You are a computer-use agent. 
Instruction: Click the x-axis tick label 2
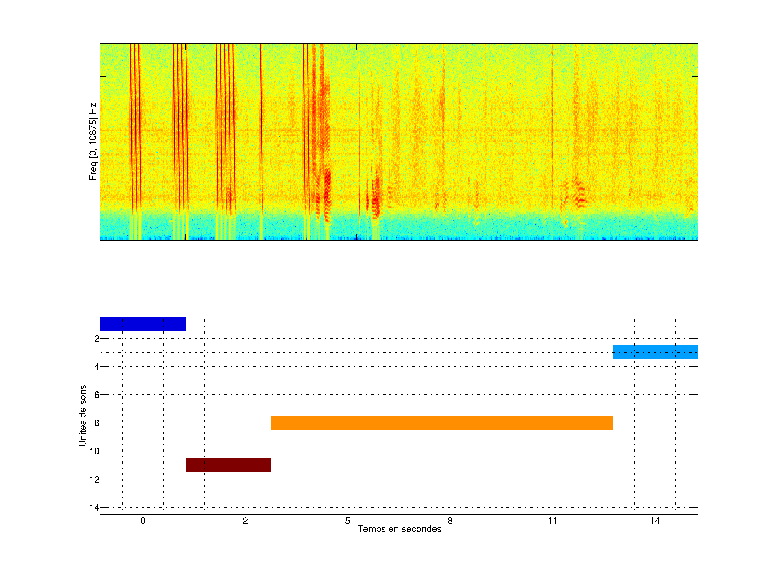tap(245, 521)
